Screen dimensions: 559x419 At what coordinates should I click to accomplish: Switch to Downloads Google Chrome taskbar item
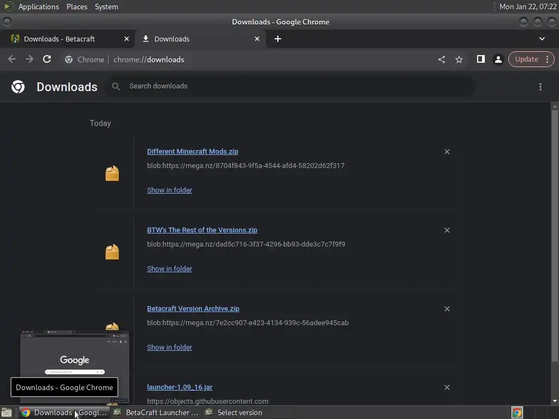click(x=64, y=412)
